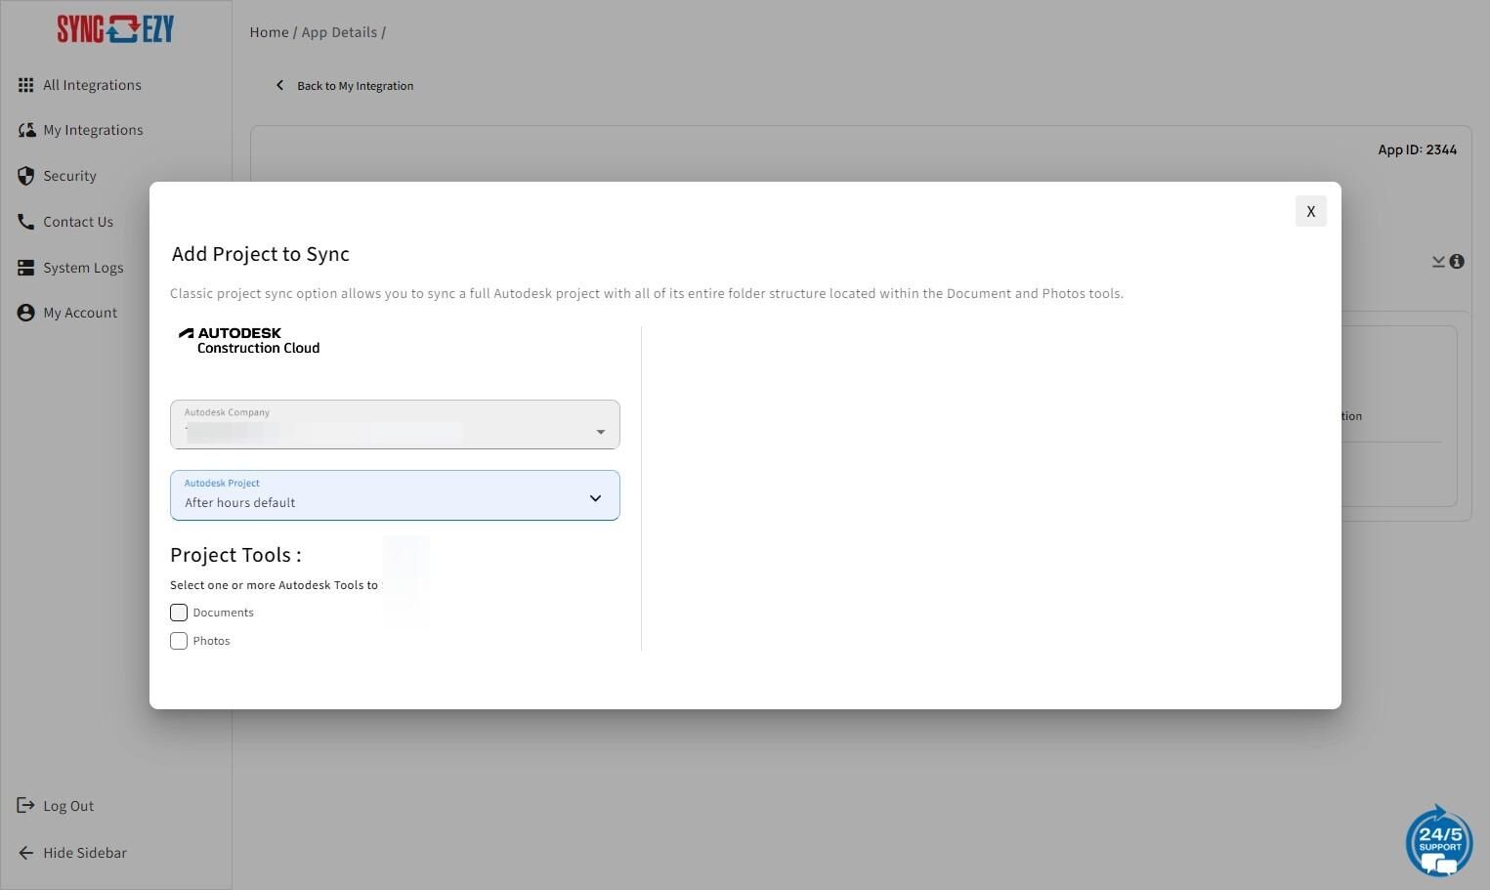This screenshot has height=890, width=1490.
Task: Click Log Out button
Action: (57, 806)
